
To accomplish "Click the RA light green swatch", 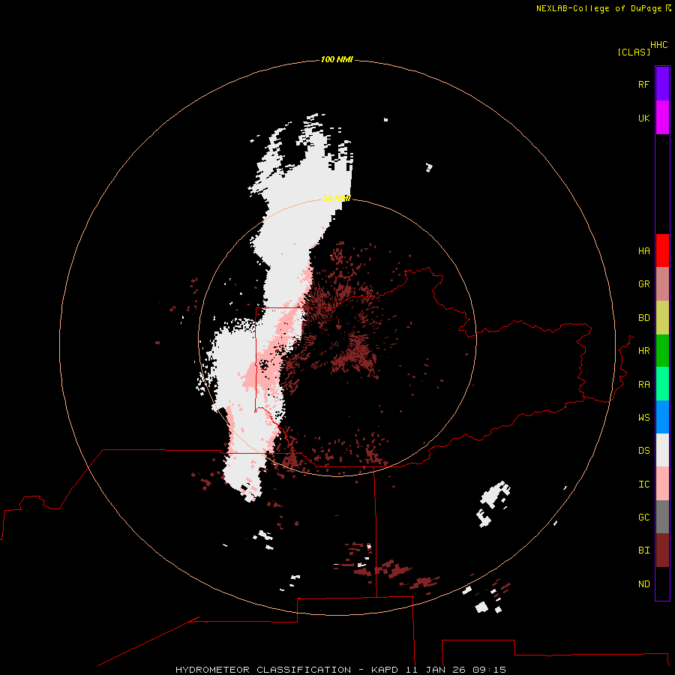I will pos(662,384).
